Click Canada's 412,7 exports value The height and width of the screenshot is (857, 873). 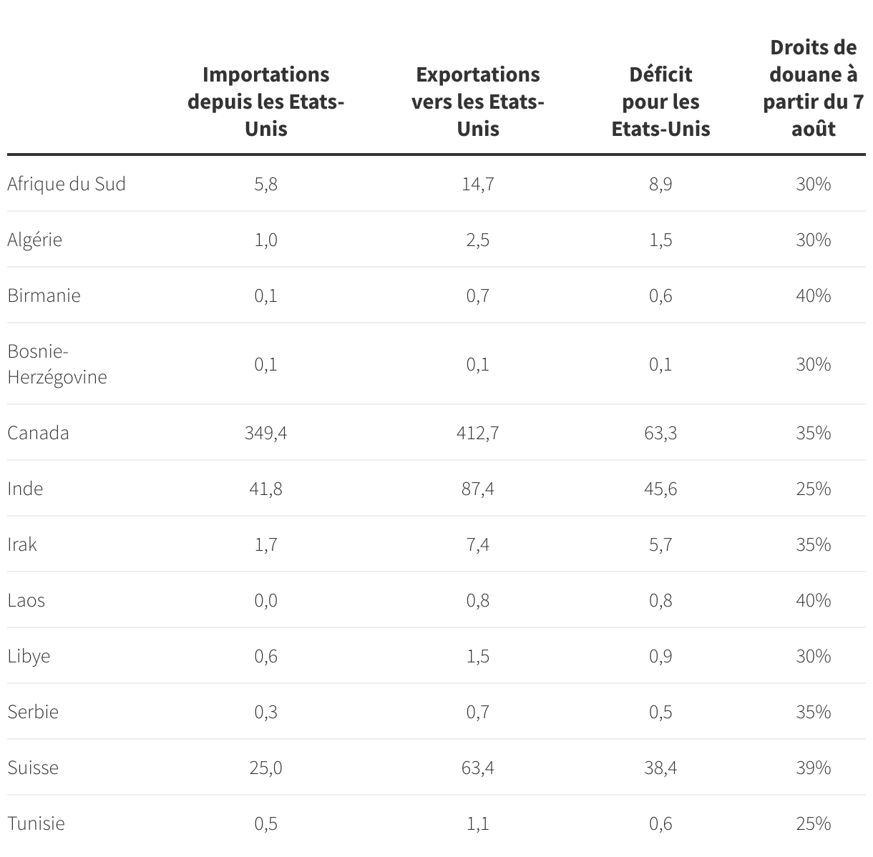point(477,433)
